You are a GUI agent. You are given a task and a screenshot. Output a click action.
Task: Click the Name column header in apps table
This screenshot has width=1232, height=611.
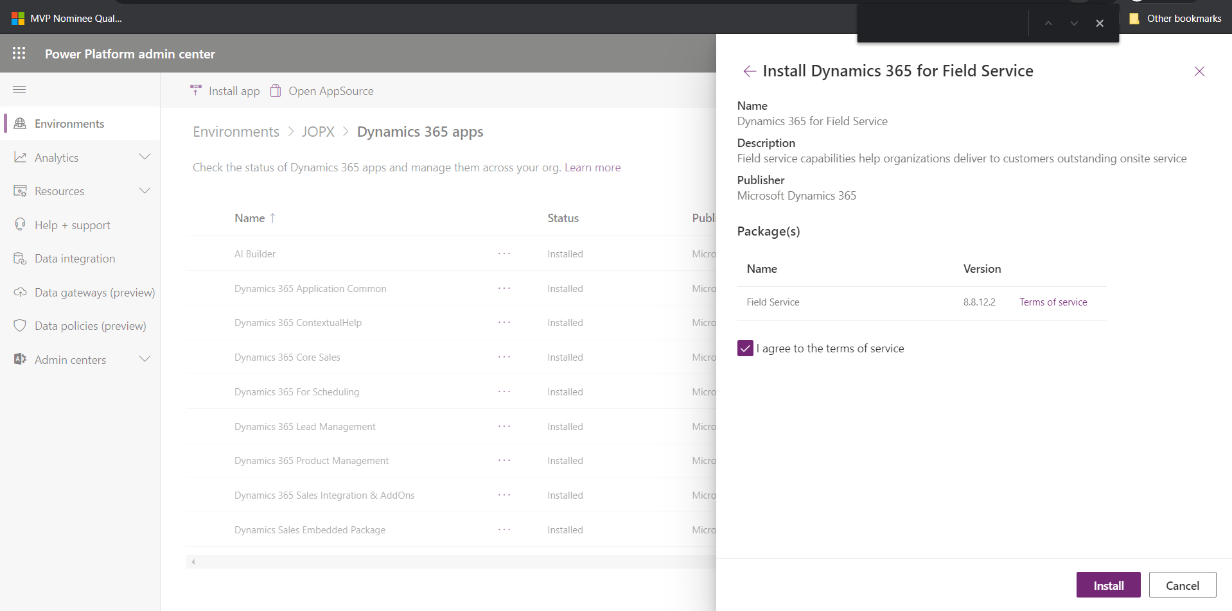249,218
